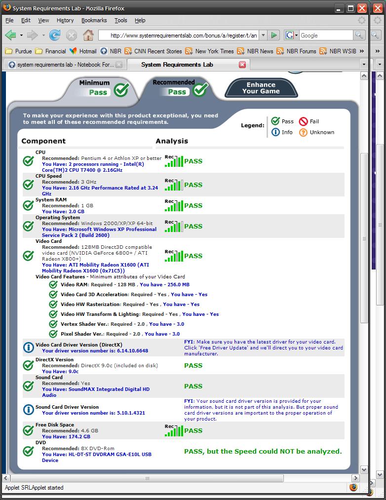Click the pass checkmark beside System RAM

tap(29, 205)
